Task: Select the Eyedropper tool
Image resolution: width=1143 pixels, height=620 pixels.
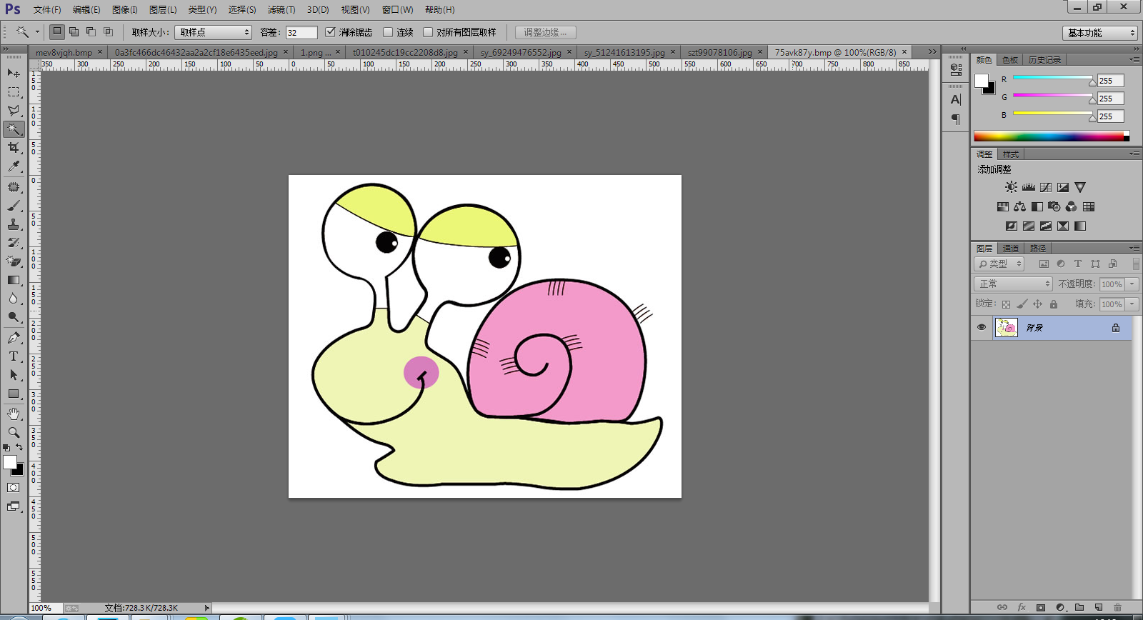Action: 14,166
